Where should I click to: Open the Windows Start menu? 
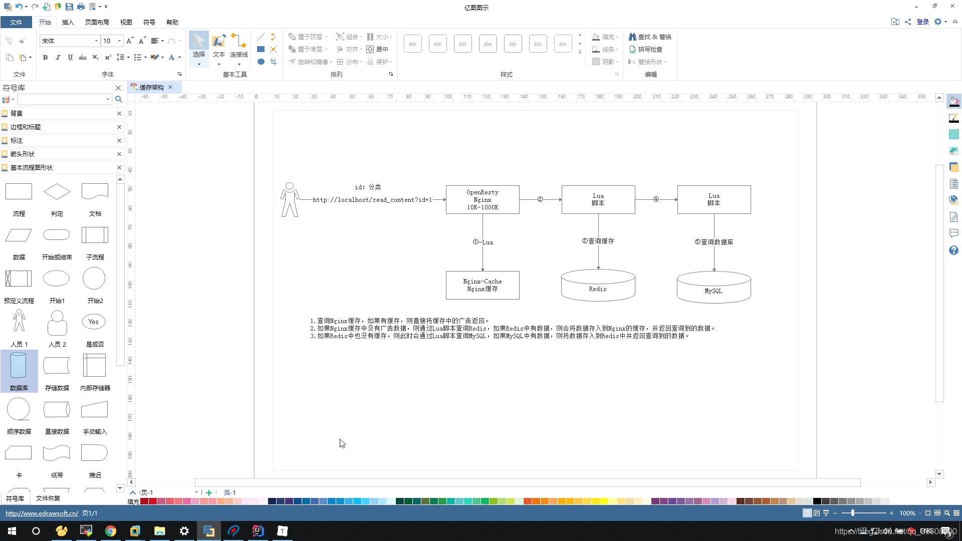12,531
